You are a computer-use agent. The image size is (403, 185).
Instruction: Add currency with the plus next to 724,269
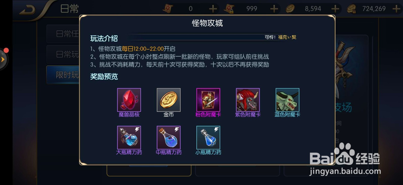[x=396, y=9]
